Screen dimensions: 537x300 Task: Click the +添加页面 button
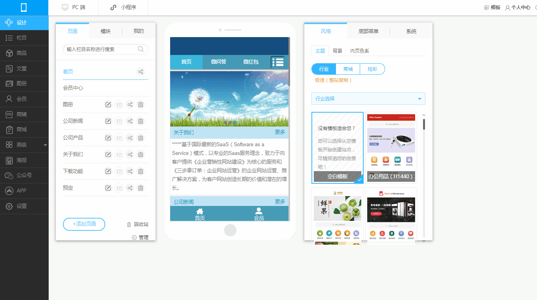tap(84, 224)
